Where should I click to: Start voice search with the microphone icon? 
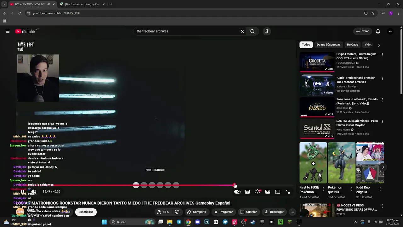pyautogui.click(x=267, y=31)
